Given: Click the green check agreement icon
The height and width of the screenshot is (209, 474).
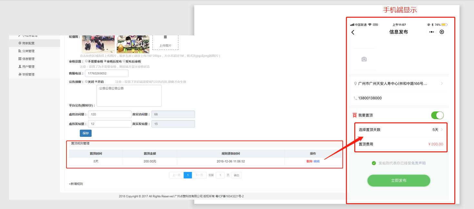Looking at the screenshot, I should pos(374,163).
